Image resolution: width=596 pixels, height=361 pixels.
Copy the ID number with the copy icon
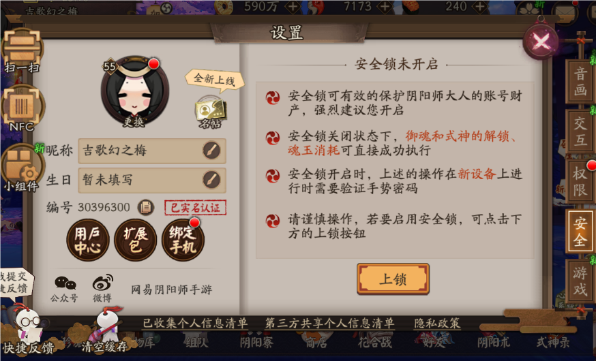click(145, 207)
